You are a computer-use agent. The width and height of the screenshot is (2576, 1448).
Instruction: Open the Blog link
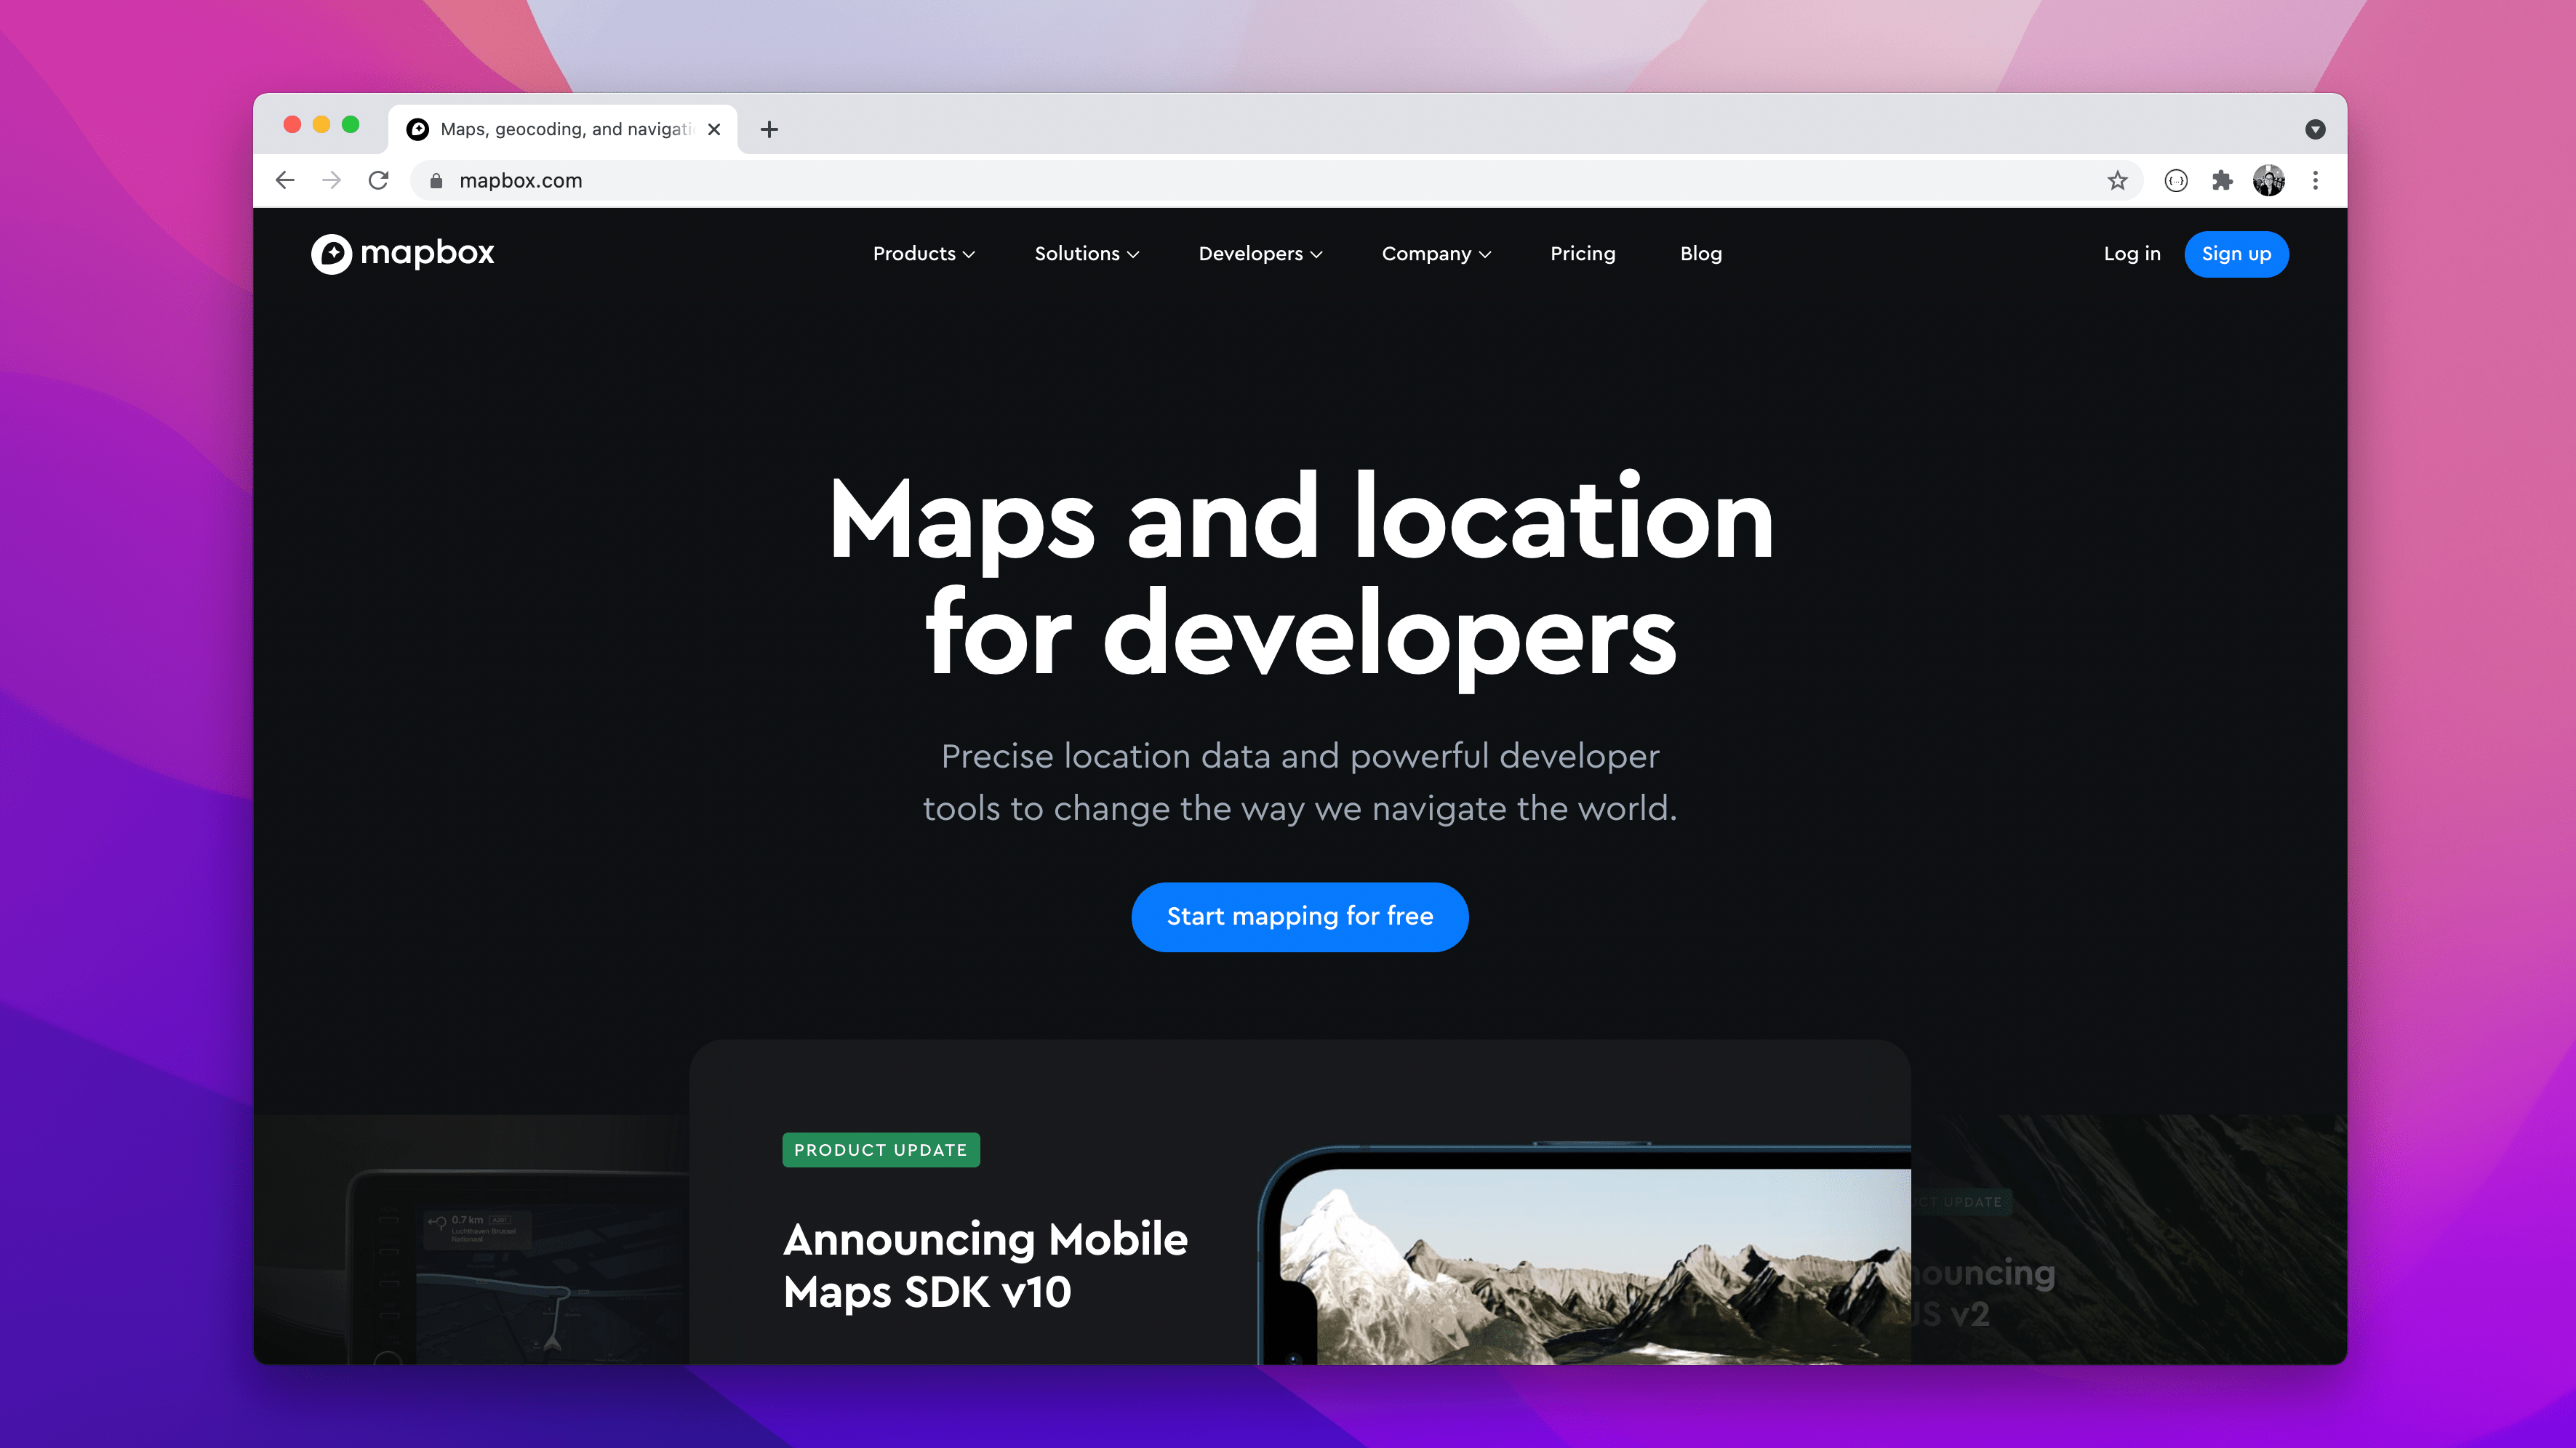(x=1700, y=254)
